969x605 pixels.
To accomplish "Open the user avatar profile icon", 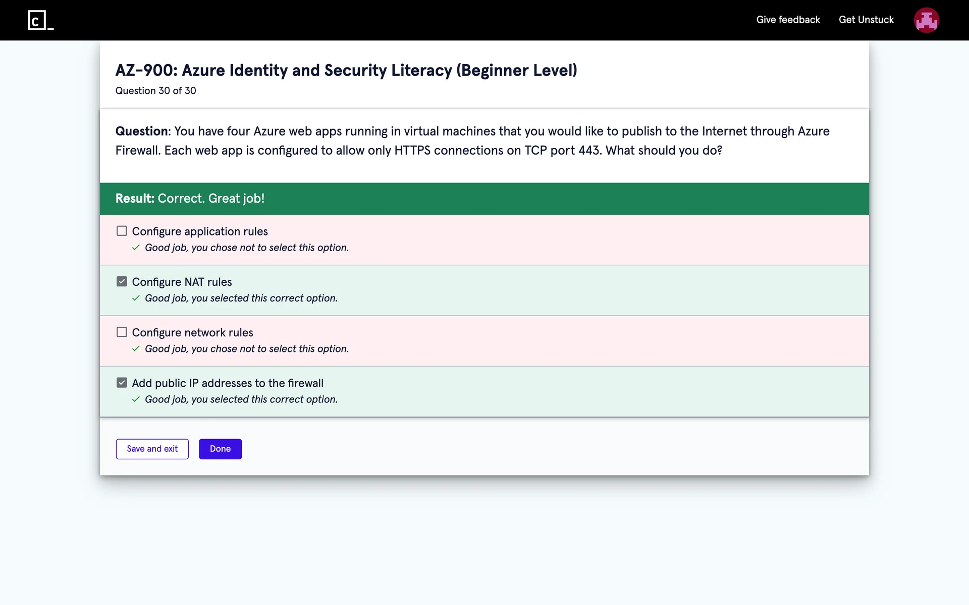I will (926, 20).
